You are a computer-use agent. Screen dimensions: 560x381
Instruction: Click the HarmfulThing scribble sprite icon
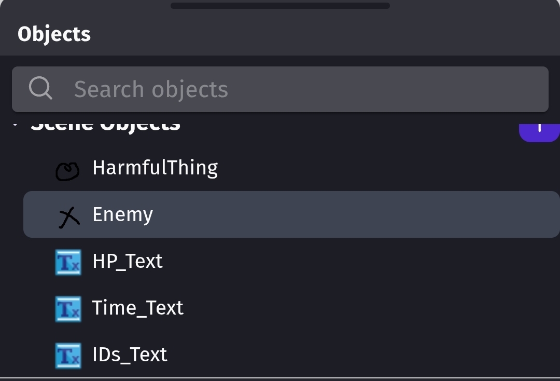tap(67, 170)
